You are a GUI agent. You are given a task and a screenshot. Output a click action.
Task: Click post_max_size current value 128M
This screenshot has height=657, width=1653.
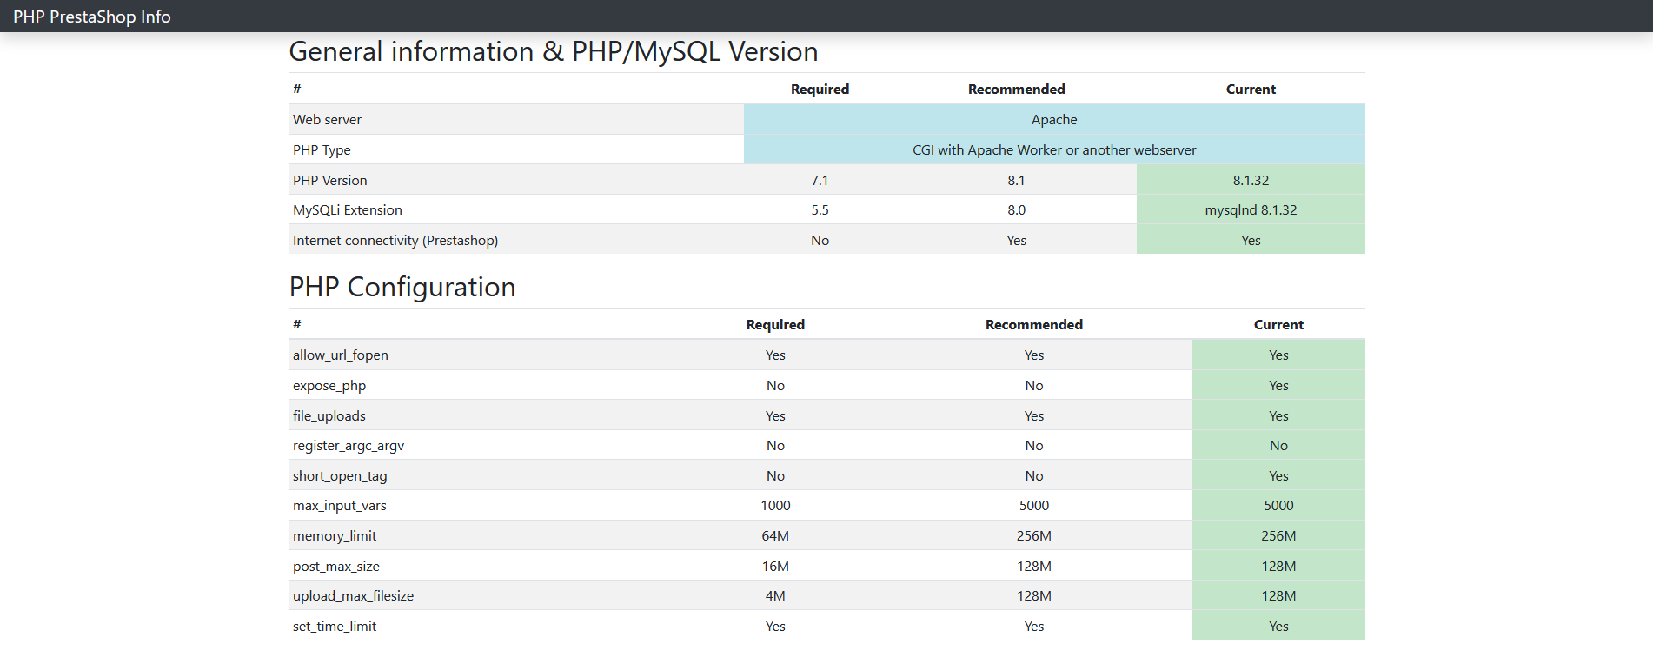coord(1278,567)
